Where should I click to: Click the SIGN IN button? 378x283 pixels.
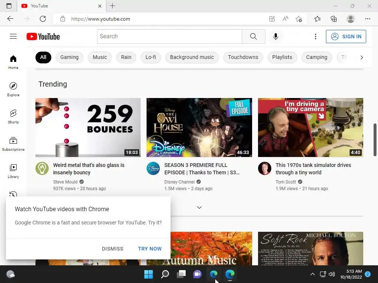346,36
